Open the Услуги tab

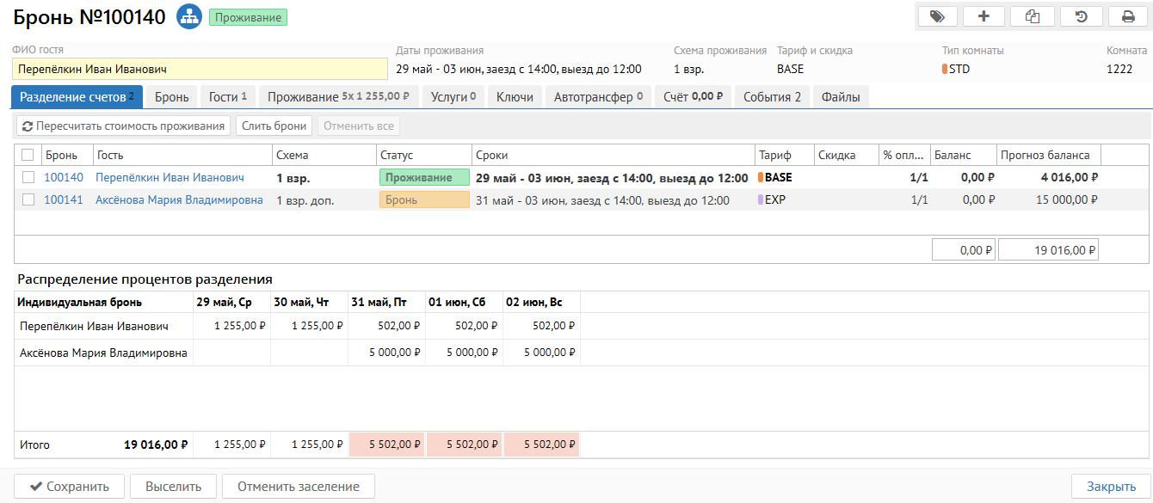pos(453,97)
